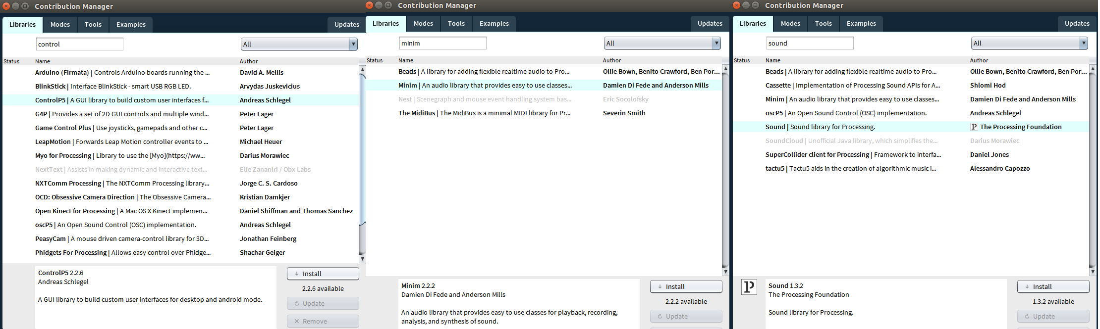Click the Update button below 1.3.2 available
This screenshot has width=1100, height=329.
point(1053,316)
